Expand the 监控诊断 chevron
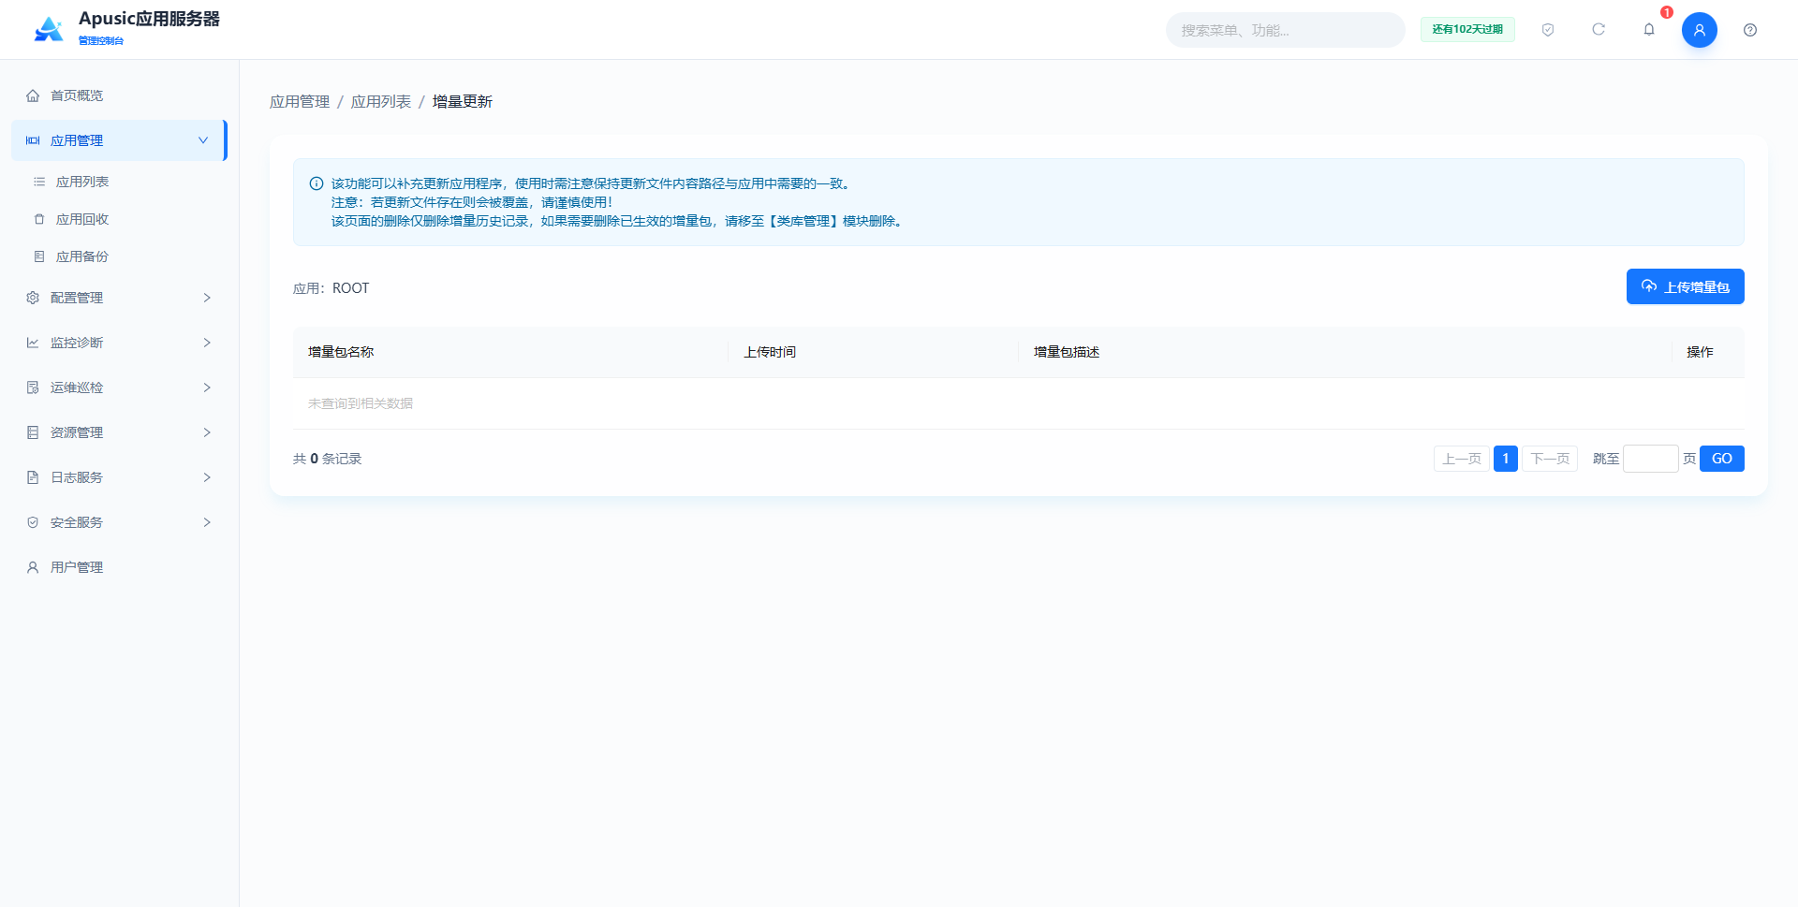 tap(207, 343)
